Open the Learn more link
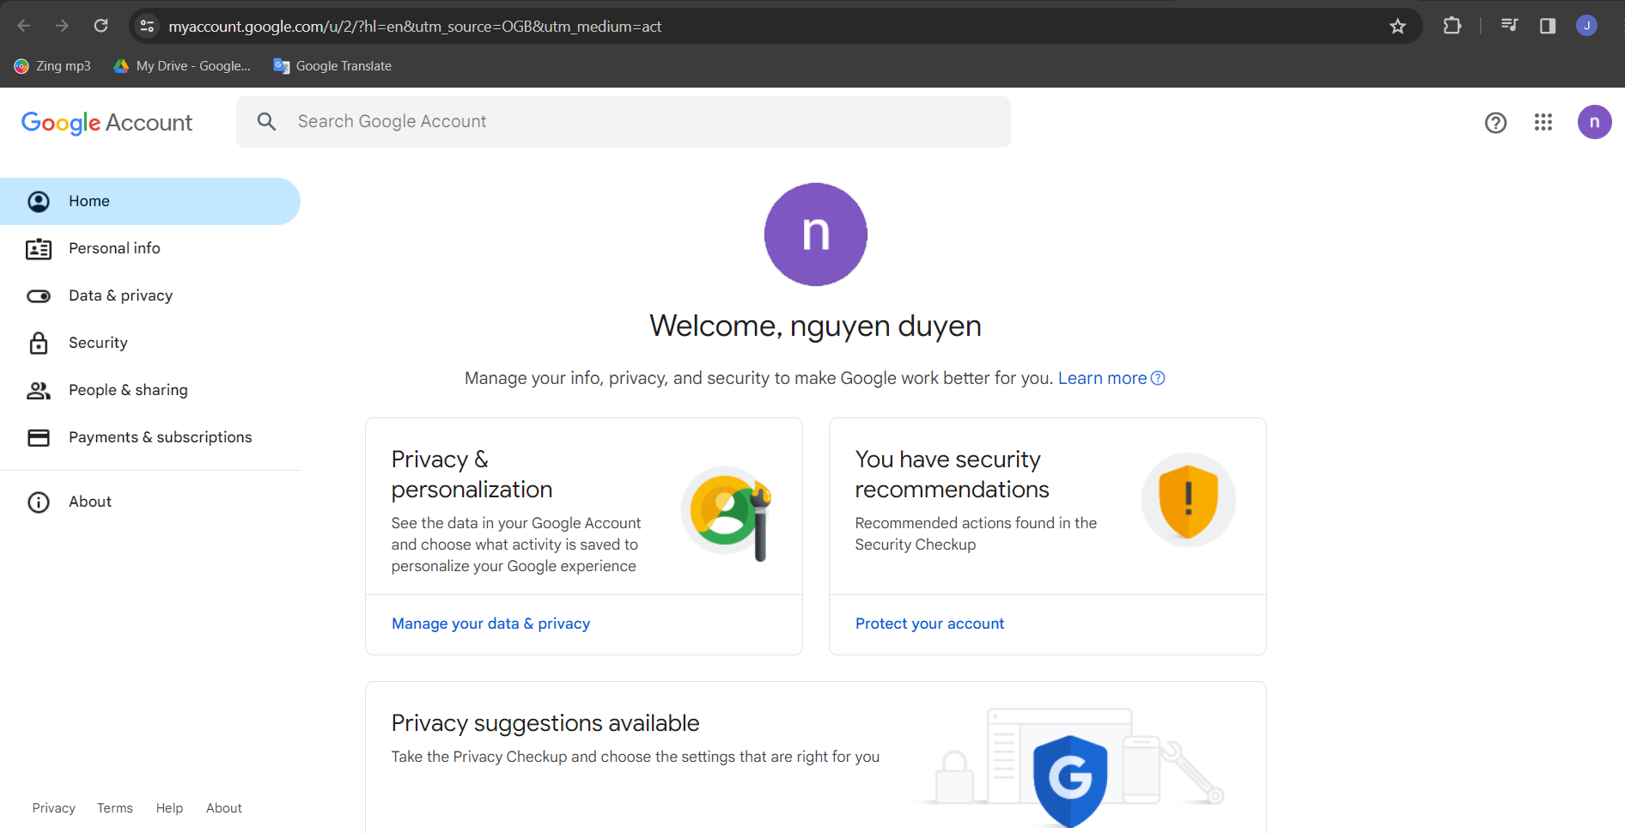The width and height of the screenshot is (1625, 834). [1102, 378]
